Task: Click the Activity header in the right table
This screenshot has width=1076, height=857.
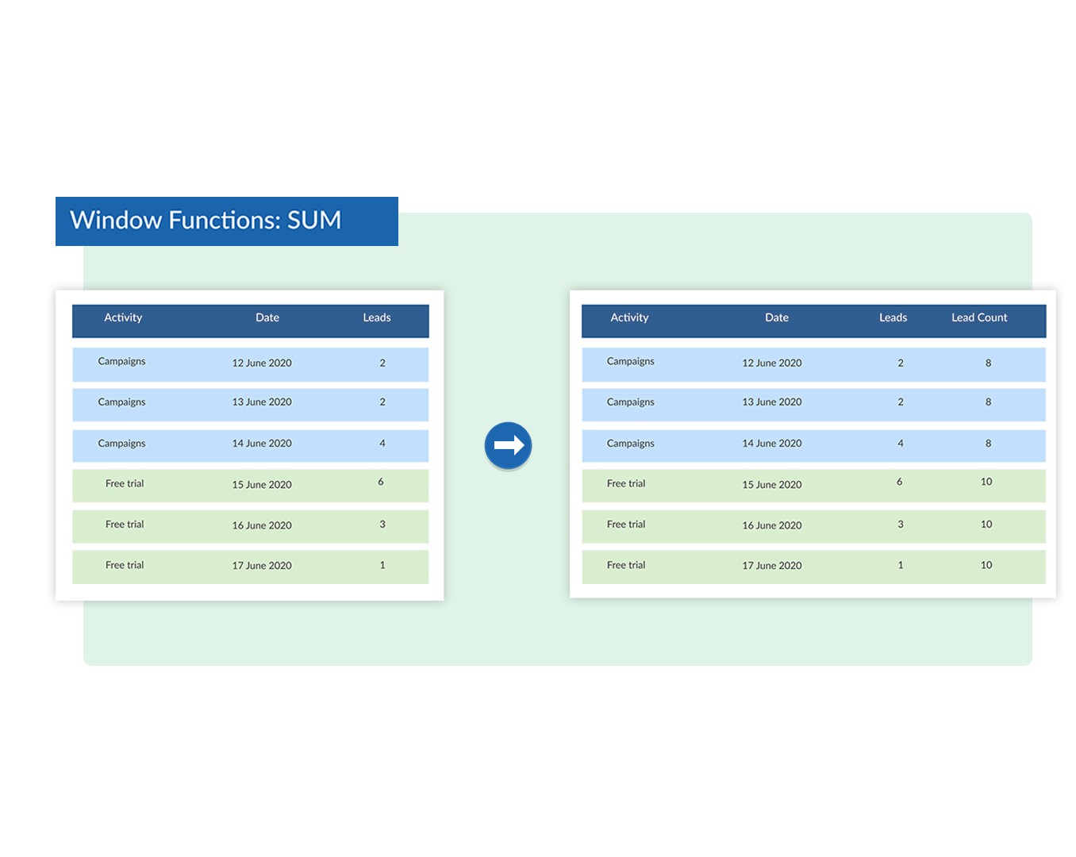Action: click(x=629, y=318)
